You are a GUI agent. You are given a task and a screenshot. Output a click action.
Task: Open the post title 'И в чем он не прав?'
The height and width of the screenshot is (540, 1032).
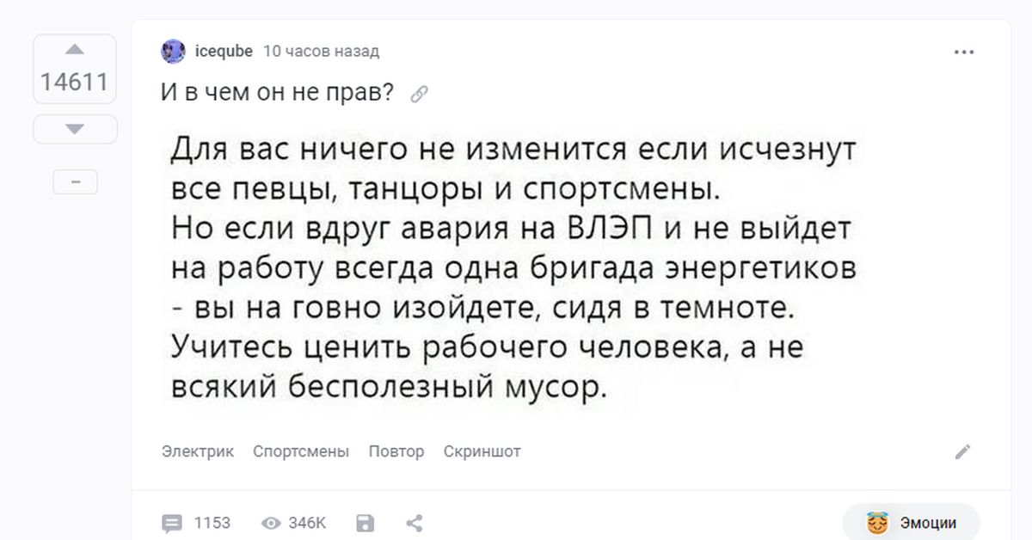[277, 93]
